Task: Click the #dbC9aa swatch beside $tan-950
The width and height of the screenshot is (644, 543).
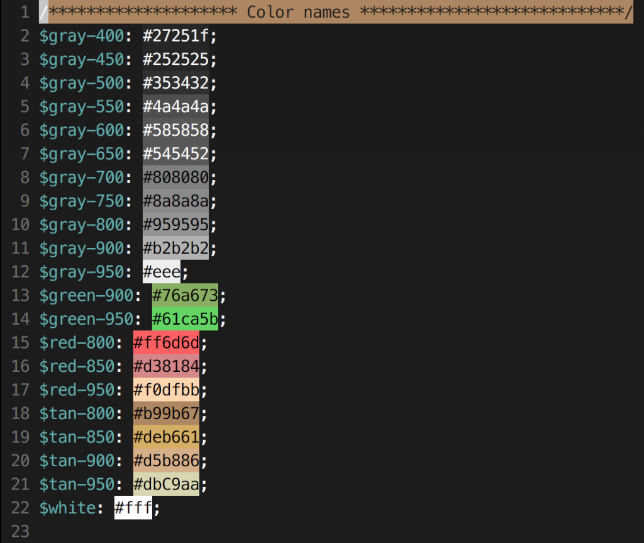Action: tap(165, 484)
